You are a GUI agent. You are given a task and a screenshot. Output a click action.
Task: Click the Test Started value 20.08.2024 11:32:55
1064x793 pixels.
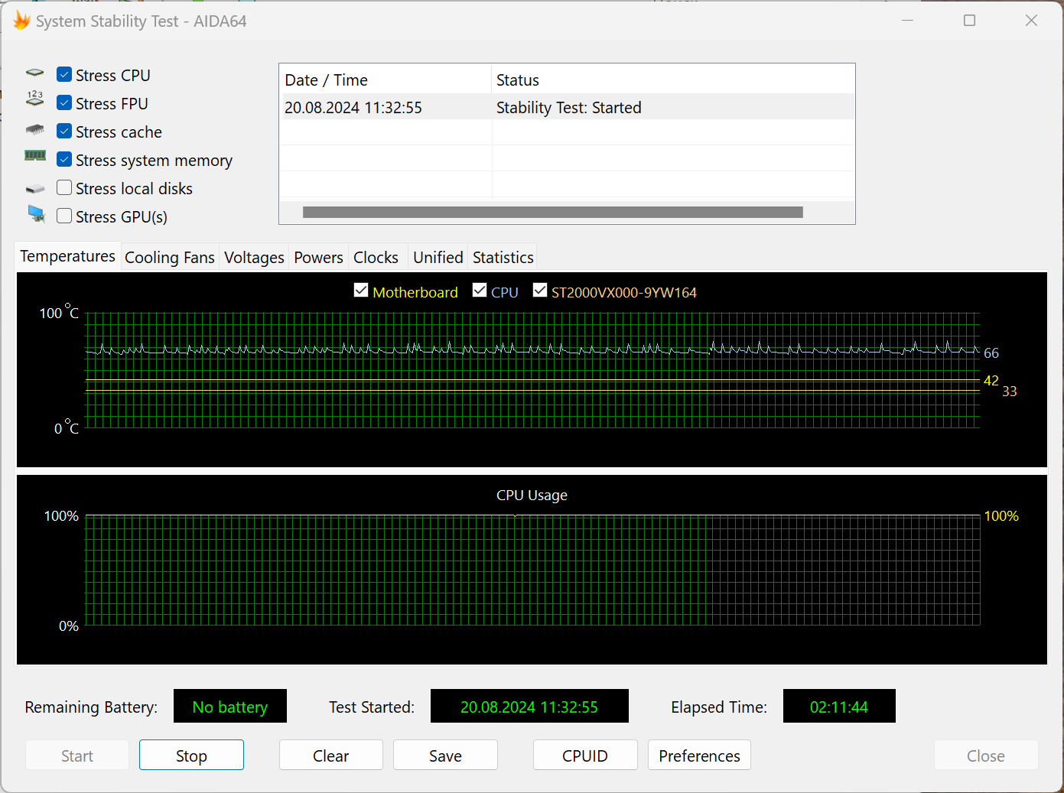[529, 707]
